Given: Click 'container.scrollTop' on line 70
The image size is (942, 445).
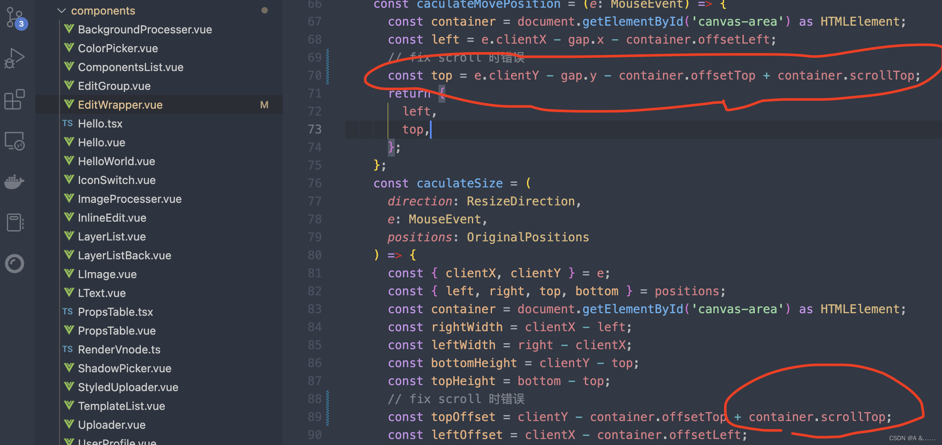Looking at the screenshot, I should pyautogui.click(x=846, y=75).
